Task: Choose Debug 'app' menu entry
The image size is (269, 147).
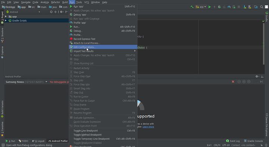Action: 103,15
